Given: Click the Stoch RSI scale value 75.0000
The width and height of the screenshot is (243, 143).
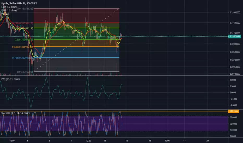Looking at the screenshot, I should click(x=233, y=118).
